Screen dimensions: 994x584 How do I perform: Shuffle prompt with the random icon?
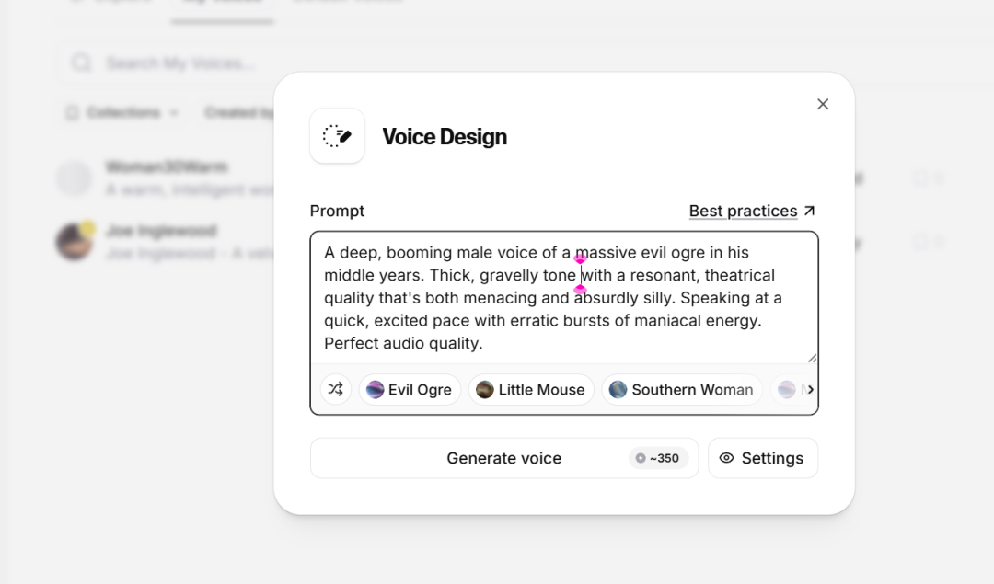click(x=335, y=389)
